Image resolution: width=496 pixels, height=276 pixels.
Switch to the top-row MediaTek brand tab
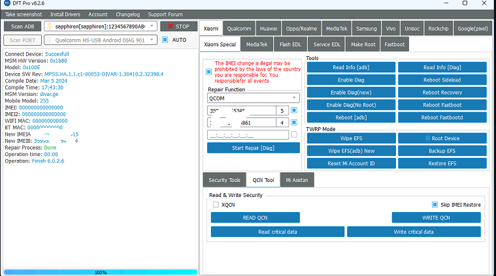pyautogui.click(x=337, y=29)
